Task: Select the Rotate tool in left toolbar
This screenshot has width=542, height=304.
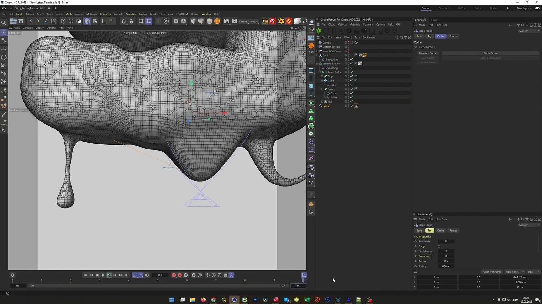Action: (4, 58)
